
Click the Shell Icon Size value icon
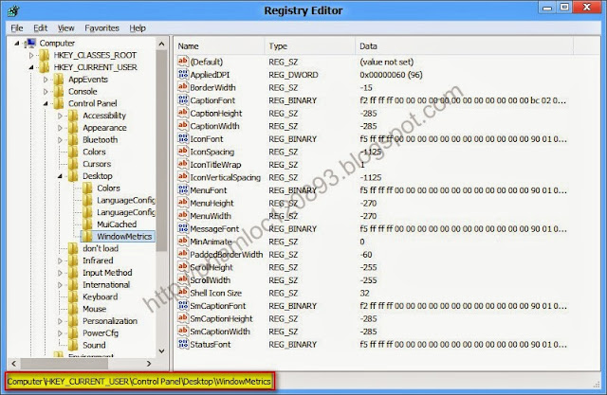183,293
